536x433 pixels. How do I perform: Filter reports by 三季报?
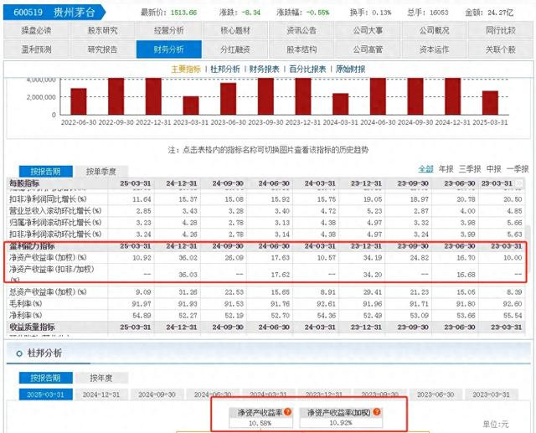click(470, 169)
